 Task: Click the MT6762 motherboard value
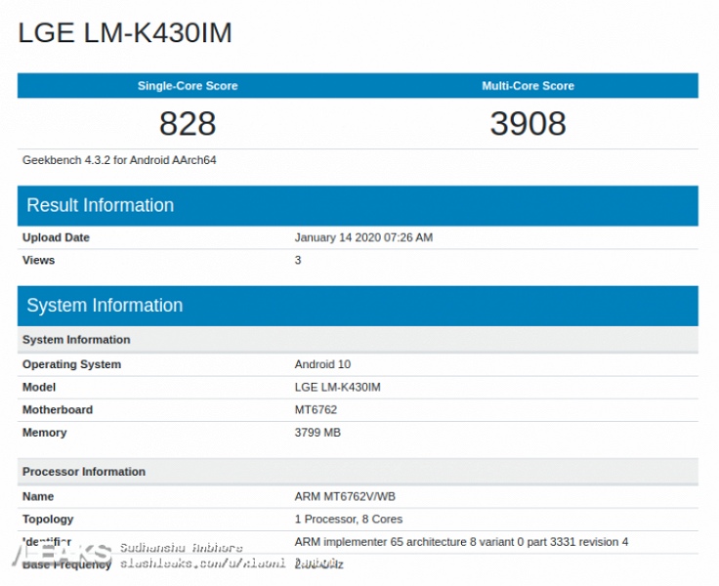[316, 410]
